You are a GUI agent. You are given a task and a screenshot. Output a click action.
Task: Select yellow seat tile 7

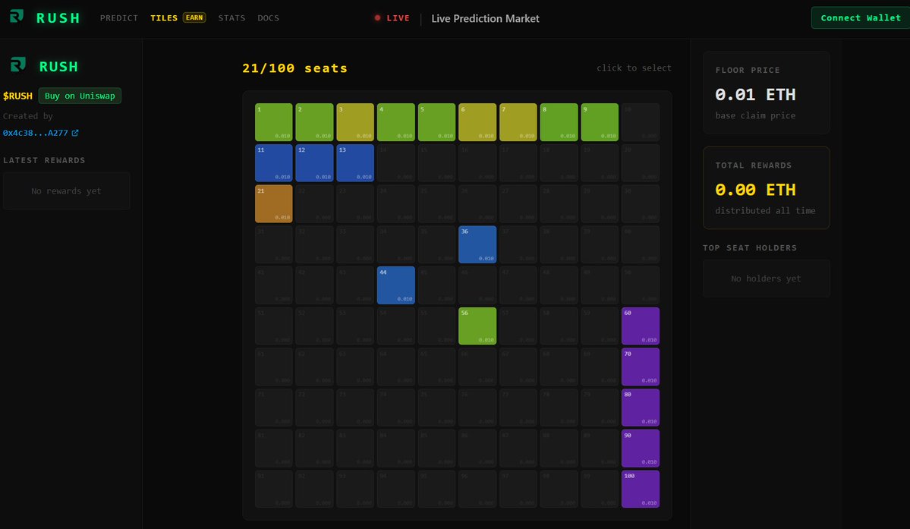click(518, 122)
